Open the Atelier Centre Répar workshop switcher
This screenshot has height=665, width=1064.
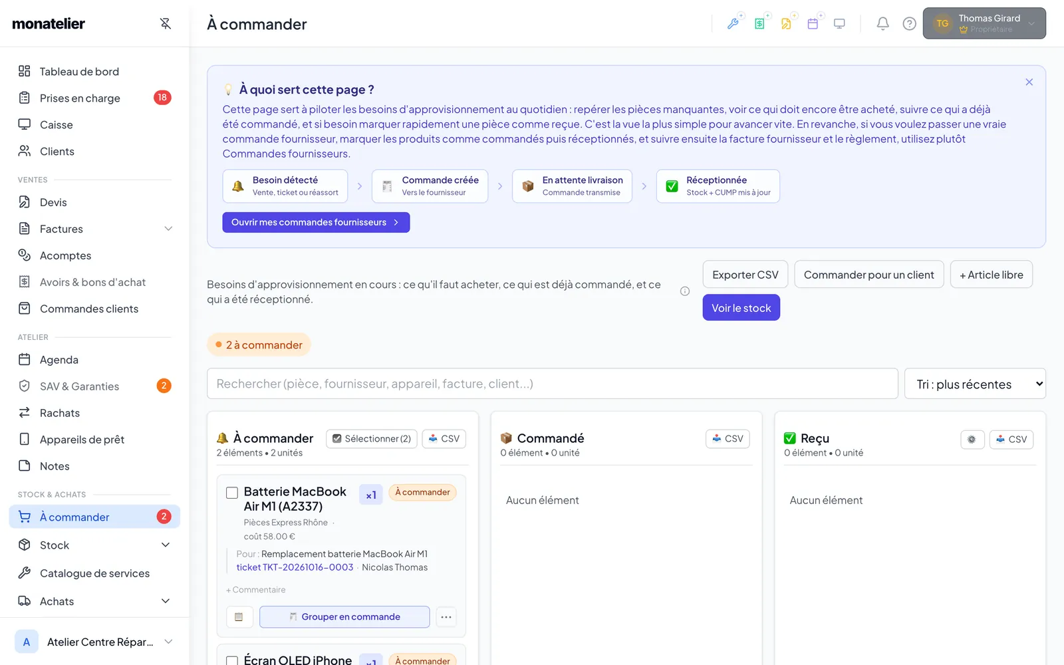(x=94, y=642)
